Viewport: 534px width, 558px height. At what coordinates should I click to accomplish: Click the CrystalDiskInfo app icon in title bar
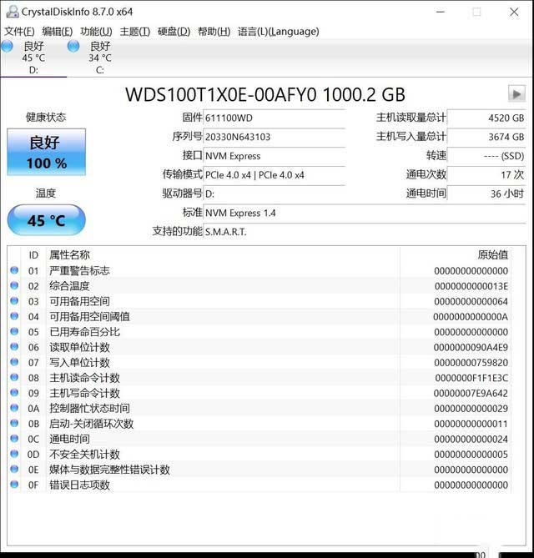click(13, 12)
